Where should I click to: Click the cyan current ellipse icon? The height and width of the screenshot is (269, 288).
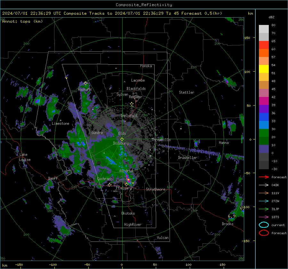(x=264, y=225)
